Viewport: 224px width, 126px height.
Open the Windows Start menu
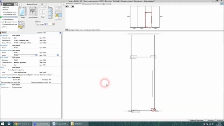[2, 124]
